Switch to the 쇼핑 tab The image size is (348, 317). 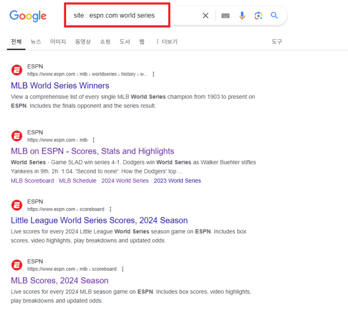[x=105, y=42]
